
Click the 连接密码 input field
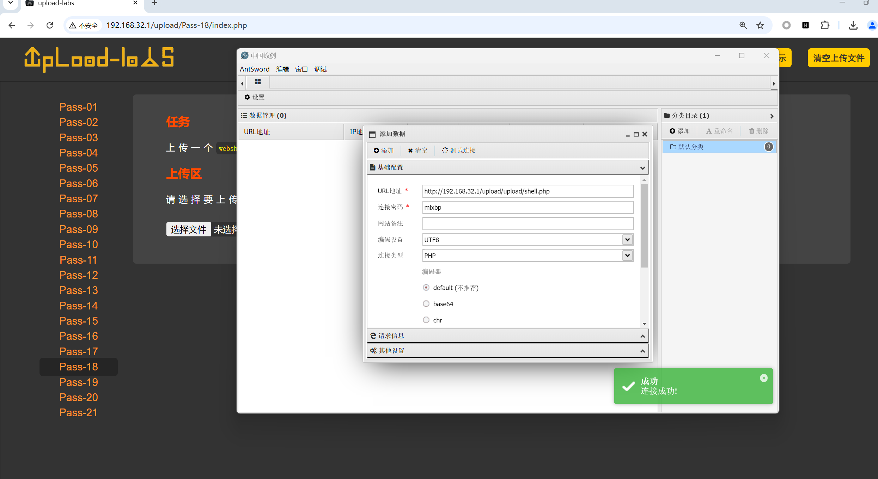point(528,208)
